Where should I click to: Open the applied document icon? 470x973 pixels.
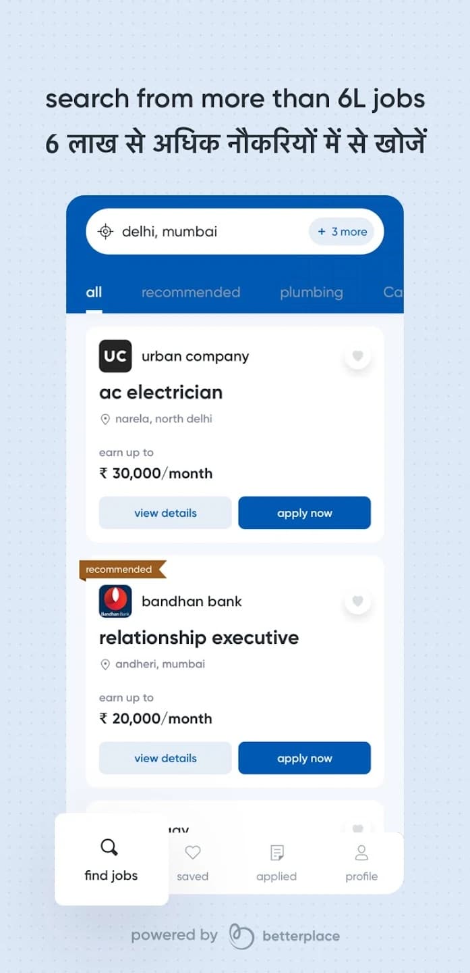click(276, 853)
